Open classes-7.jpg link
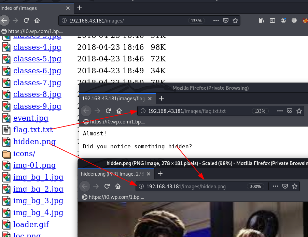This screenshot has width=308, height=237. point(37,83)
